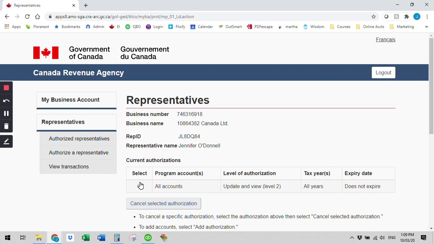The width and height of the screenshot is (434, 244).
Task: Open Authorize a representative
Action: [79, 152]
